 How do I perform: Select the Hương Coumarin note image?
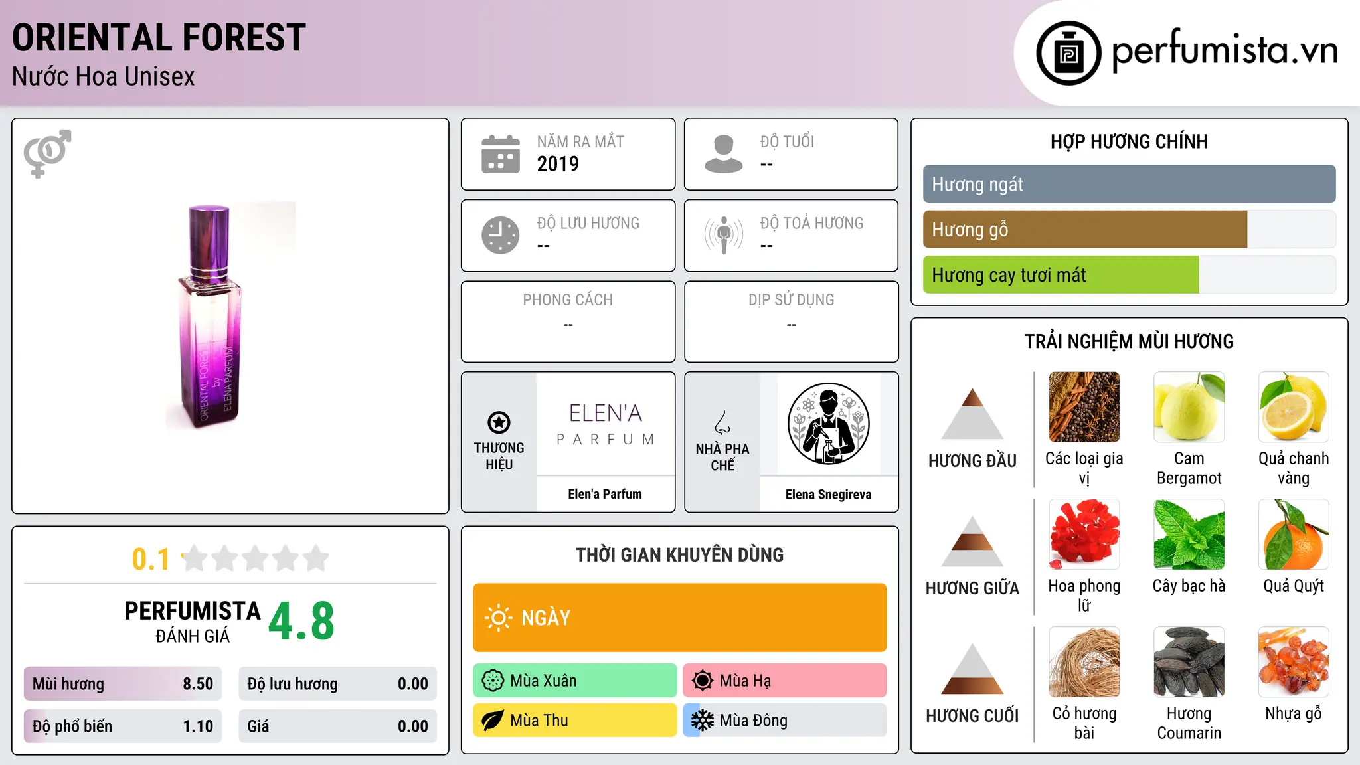(x=1189, y=662)
